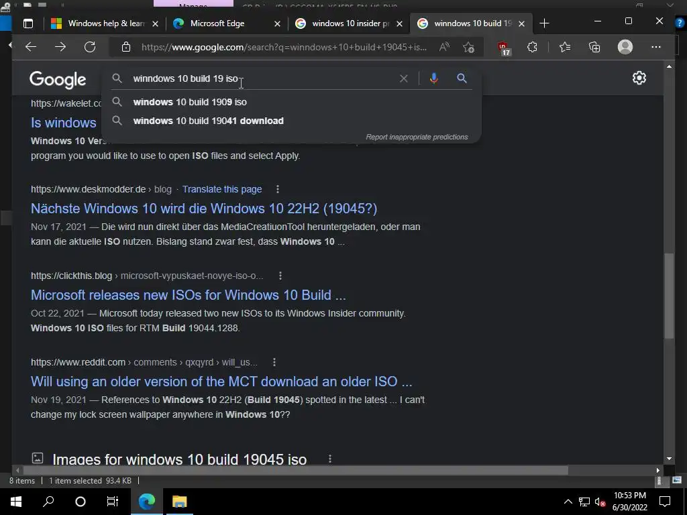
Task: Open Google quick settings gear
Action: [x=639, y=78]
